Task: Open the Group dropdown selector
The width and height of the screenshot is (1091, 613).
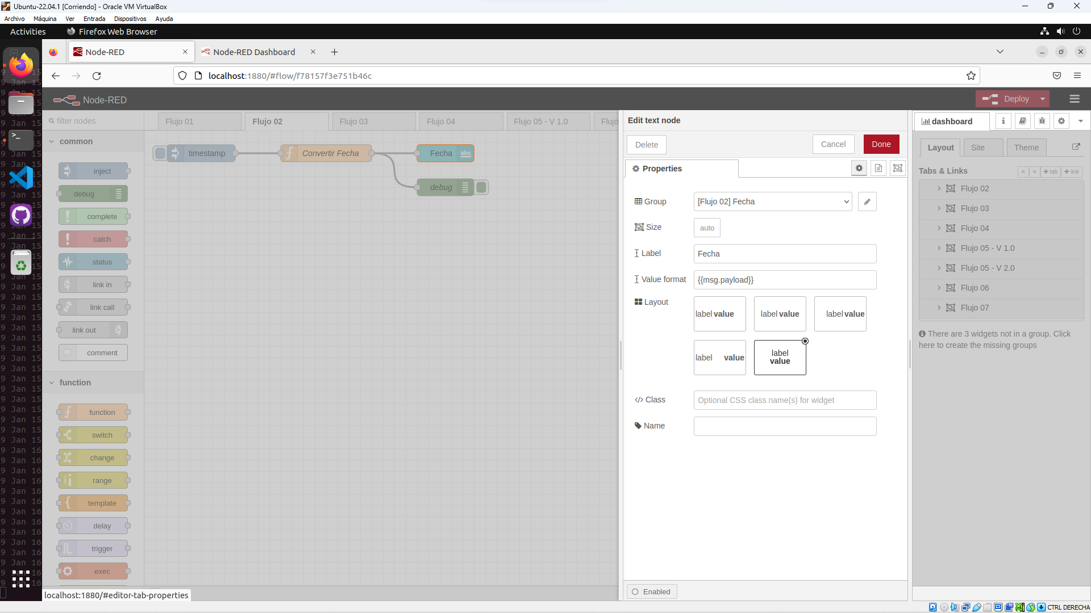Action: pyautogui.click(x=772, y=201)
